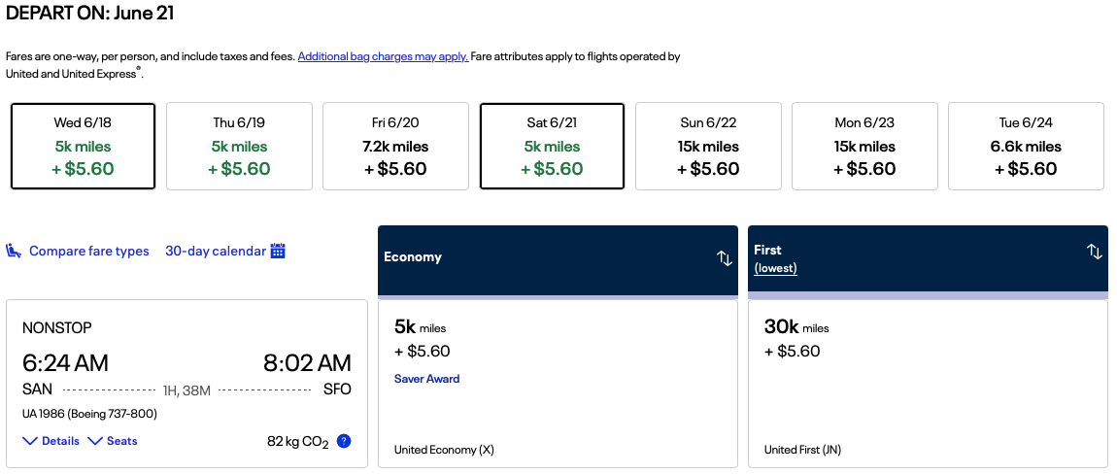
Task: Click Compare fare types link
Action: click(x=89, y=251)
